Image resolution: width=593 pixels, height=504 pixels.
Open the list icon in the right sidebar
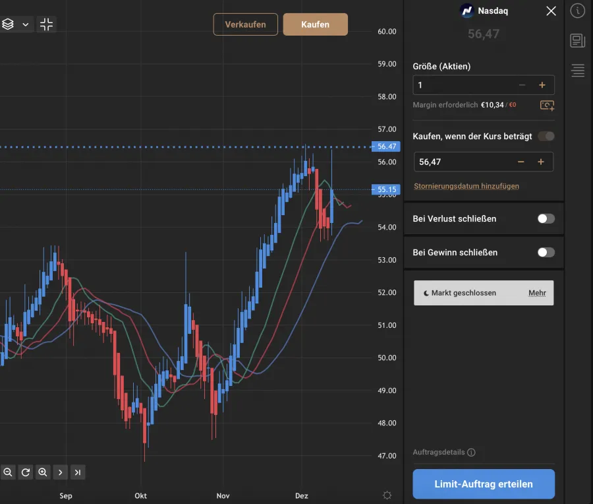578,71
